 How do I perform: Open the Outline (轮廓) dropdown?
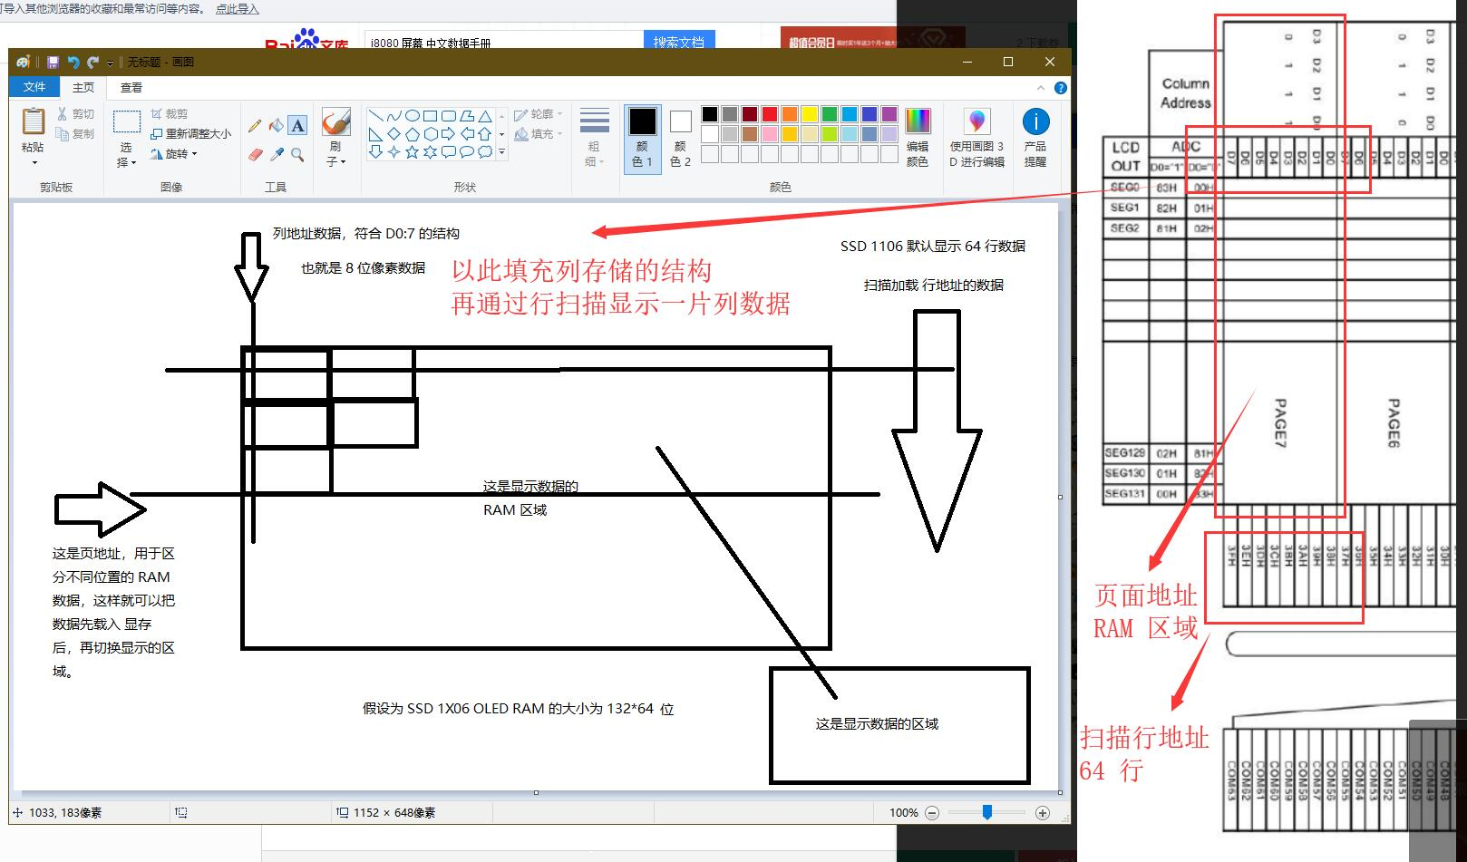[539, 114]
